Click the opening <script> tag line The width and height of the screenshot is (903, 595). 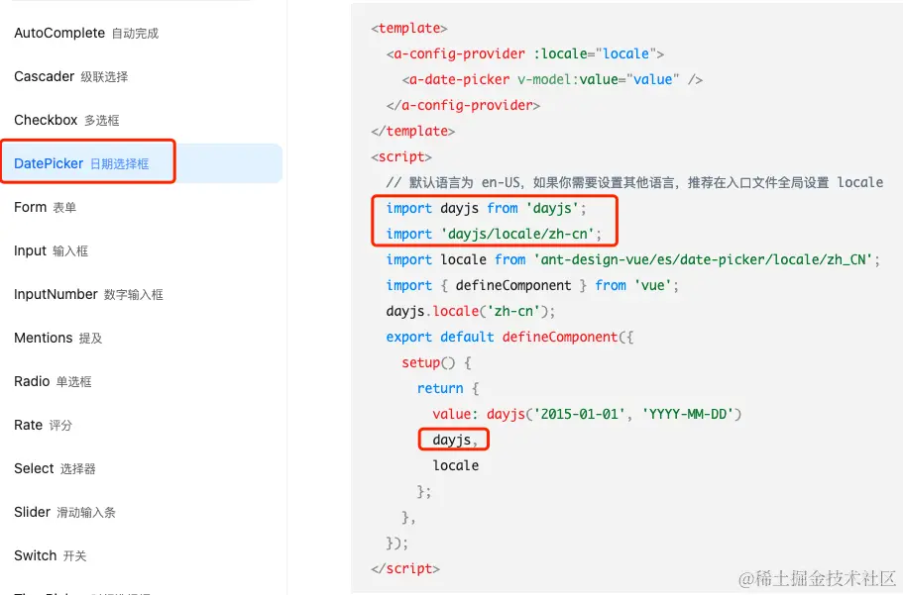(x=401, y=157)
